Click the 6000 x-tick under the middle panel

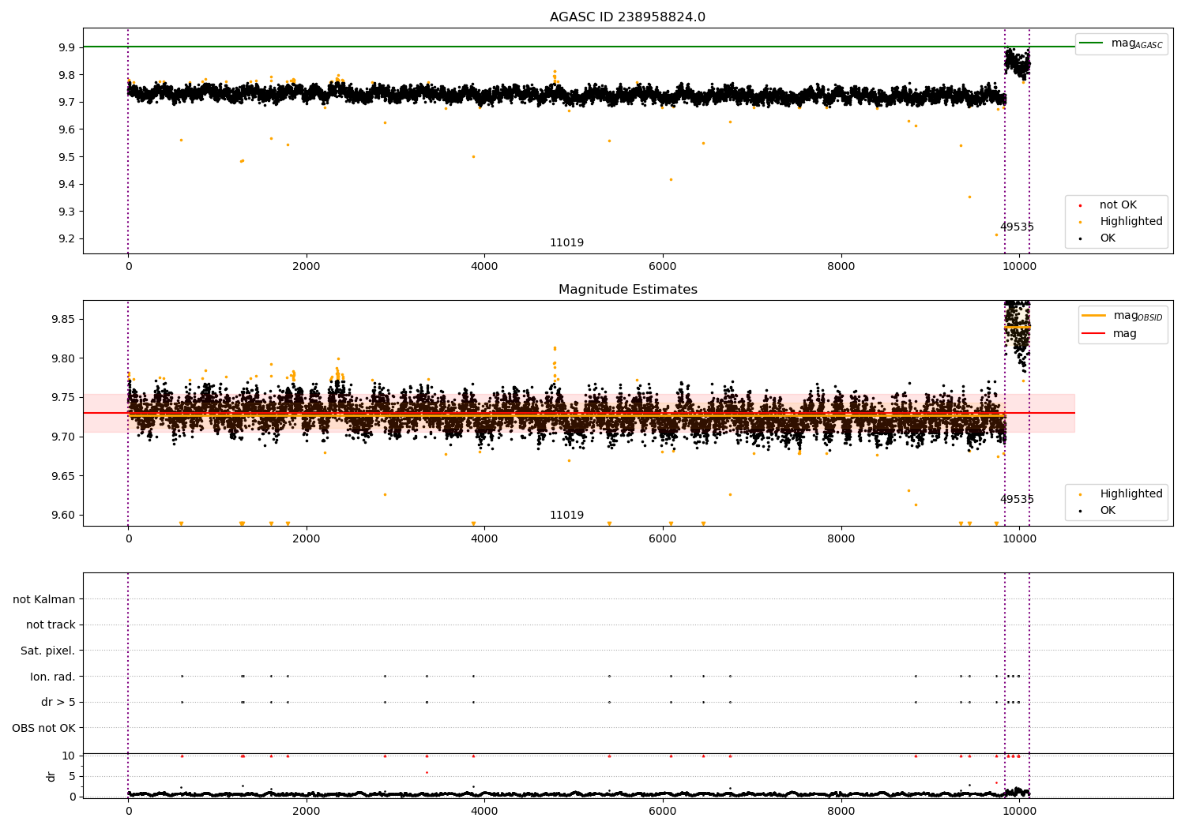(x=663, y=539)
